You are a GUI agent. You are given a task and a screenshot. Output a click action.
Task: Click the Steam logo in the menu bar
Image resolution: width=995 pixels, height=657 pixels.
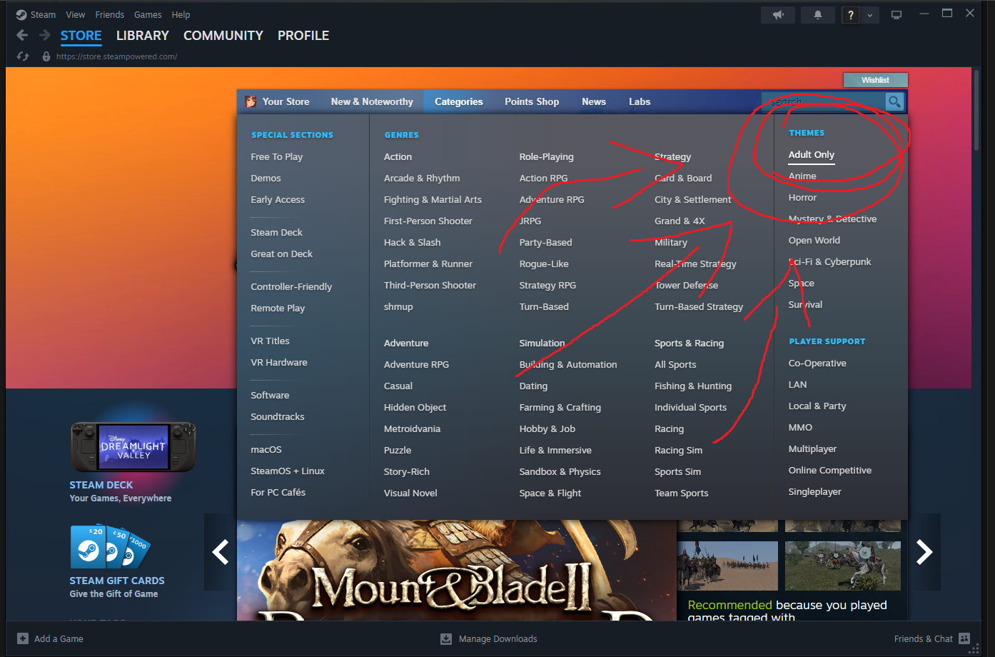click(x=21, y=14)
